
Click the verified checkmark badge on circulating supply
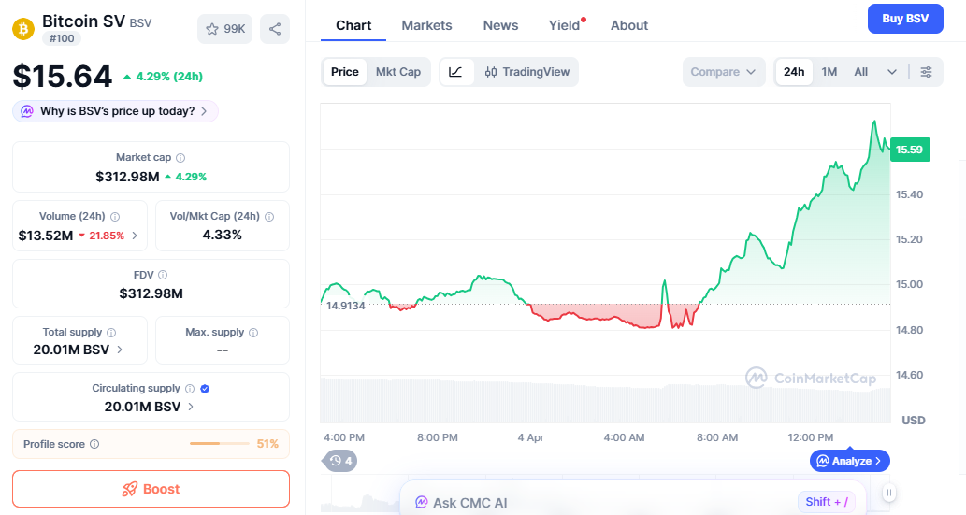[205, 389]
